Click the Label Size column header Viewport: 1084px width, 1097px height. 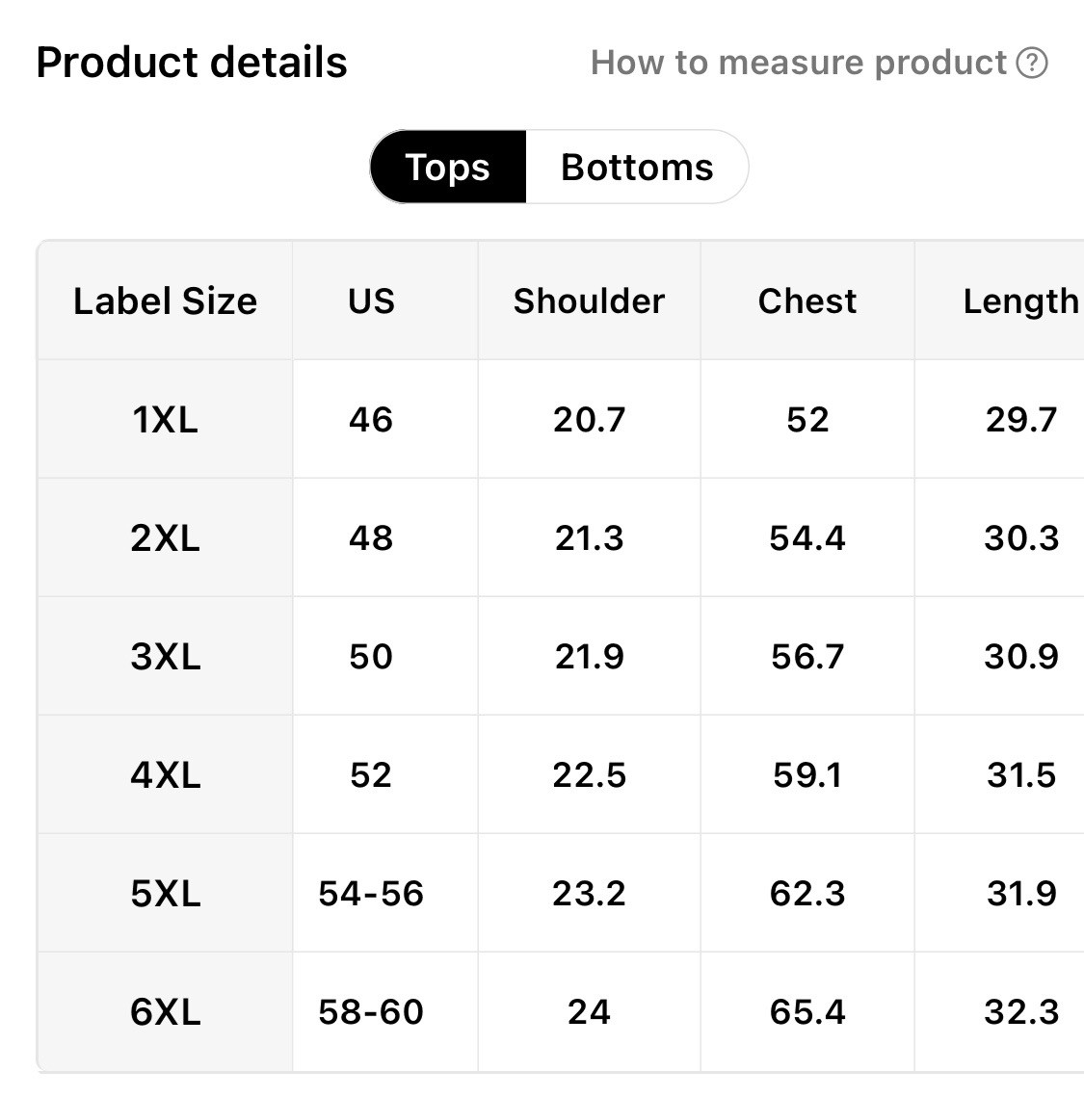165,301
